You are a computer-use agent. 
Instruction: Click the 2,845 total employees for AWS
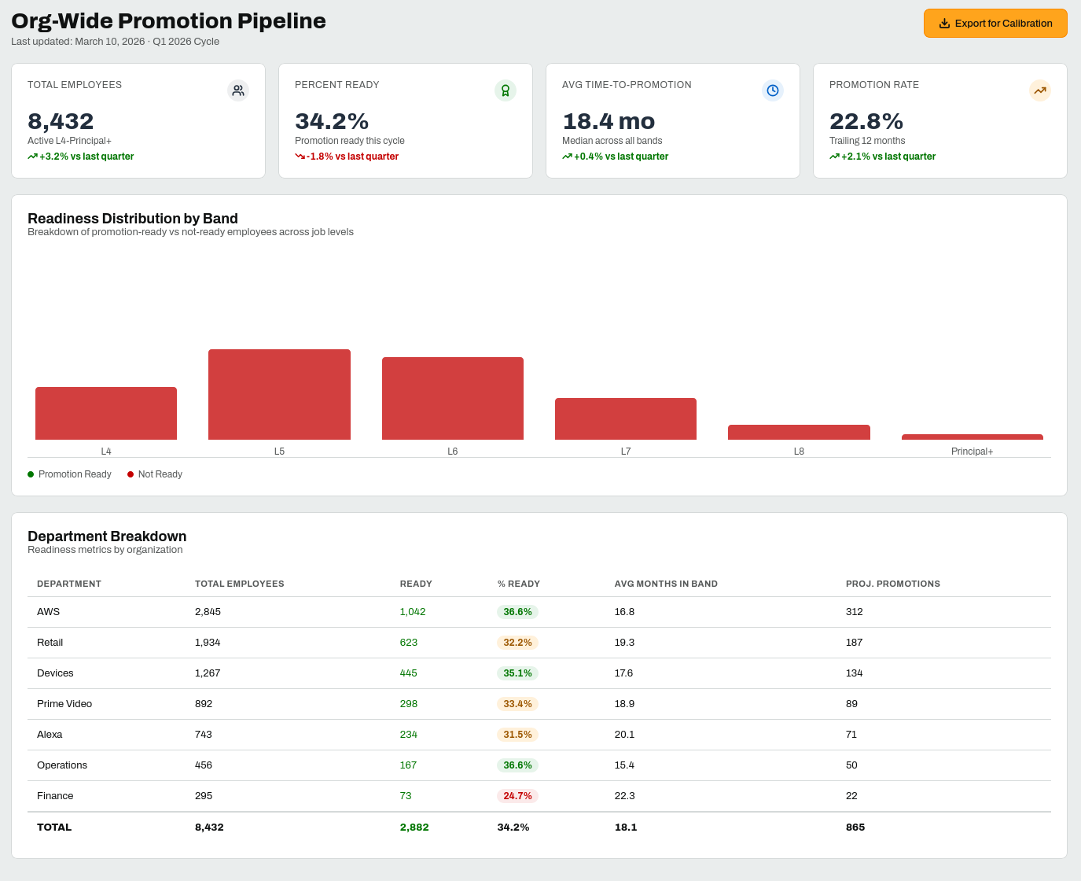(x=208, y=612)
